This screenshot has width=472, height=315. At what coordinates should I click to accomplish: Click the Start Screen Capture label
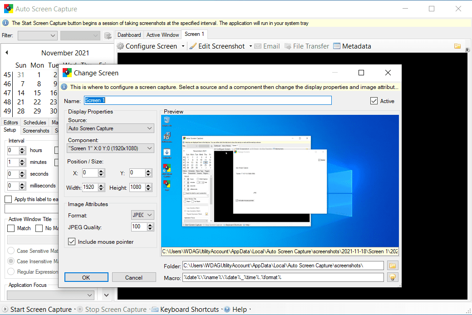41,310
